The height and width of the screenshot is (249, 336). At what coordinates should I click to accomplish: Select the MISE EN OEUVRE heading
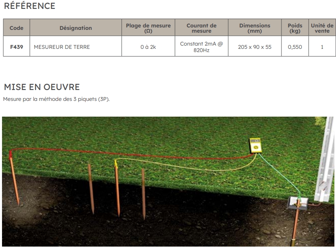point(42,87)
